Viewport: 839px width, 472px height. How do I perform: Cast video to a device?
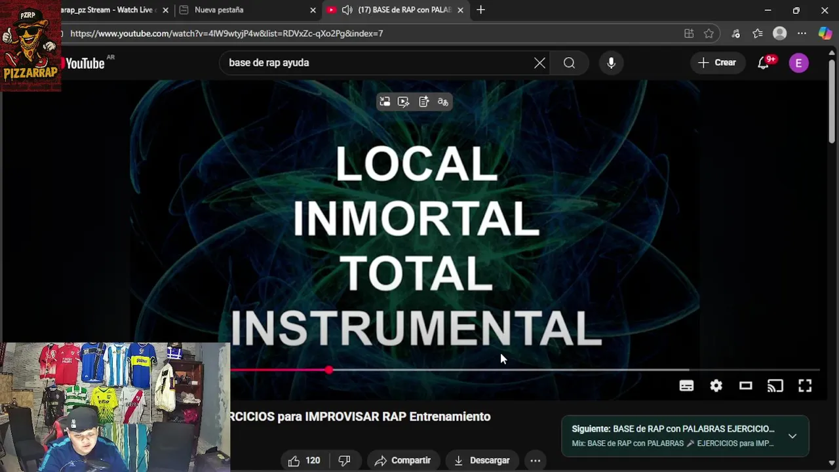(775, 385)
